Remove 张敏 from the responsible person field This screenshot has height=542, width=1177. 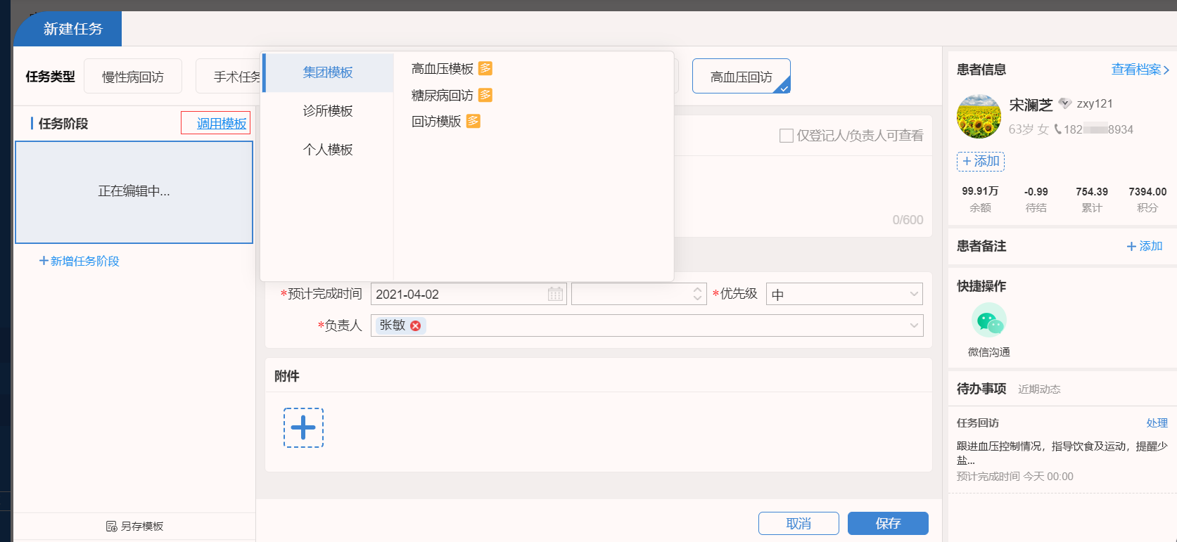pos(416,325)
